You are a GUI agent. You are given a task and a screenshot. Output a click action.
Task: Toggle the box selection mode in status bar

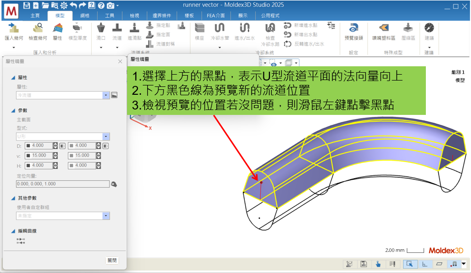coord(410,264)
